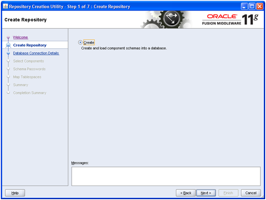
Task: Minimize the Repository Creation Utility window
Action: (244, 7)
